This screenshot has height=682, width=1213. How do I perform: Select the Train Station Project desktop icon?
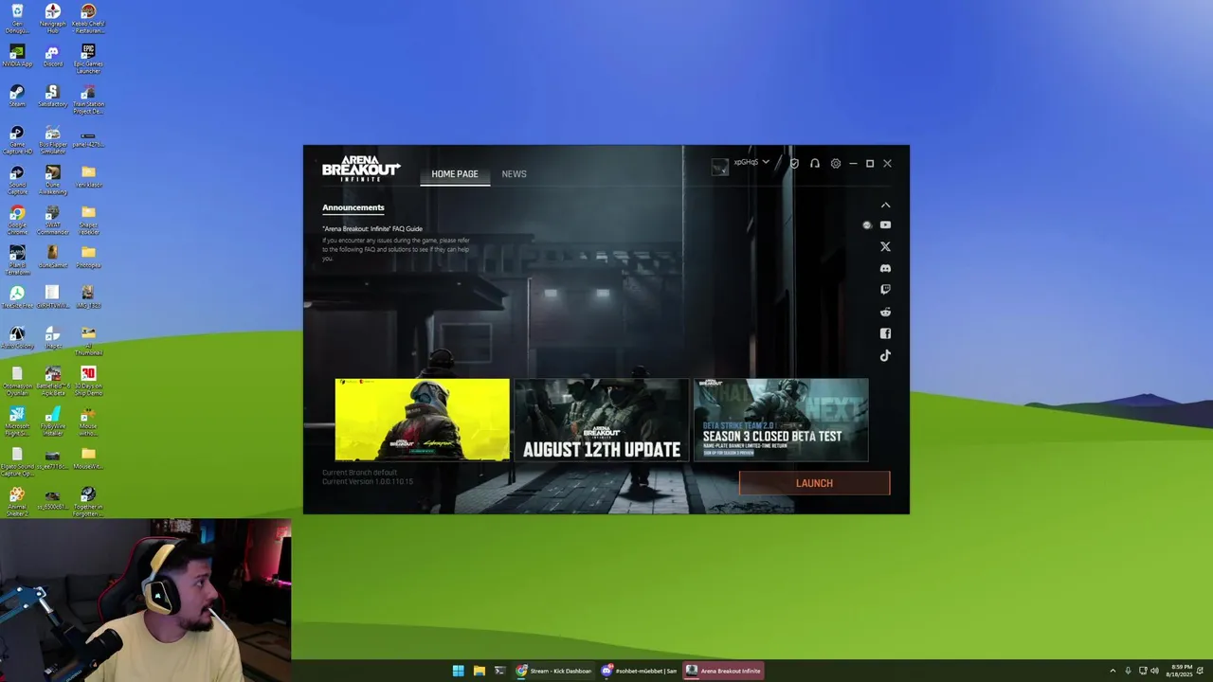88,99
